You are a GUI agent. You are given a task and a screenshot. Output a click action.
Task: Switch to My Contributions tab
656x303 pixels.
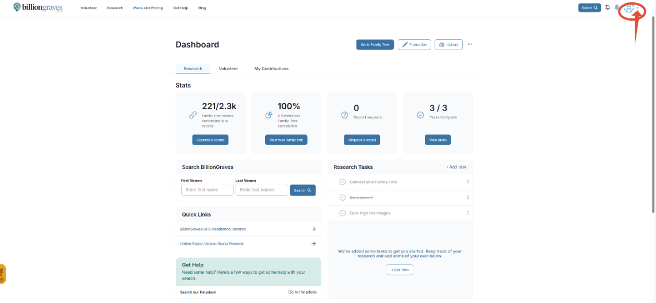(271, 68)
